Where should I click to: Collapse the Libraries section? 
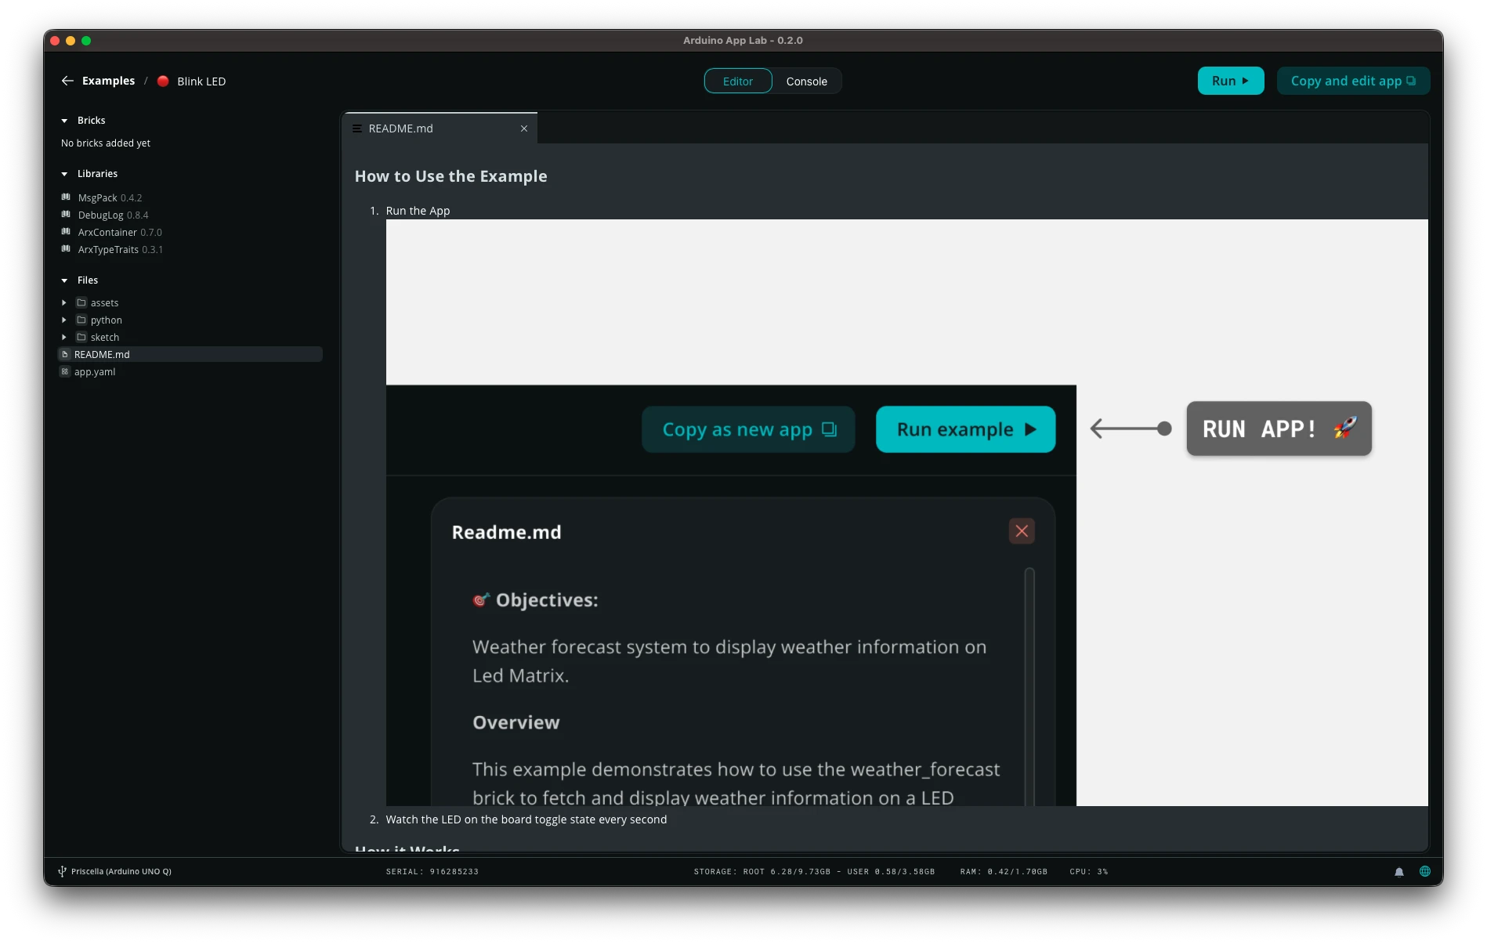63,173
